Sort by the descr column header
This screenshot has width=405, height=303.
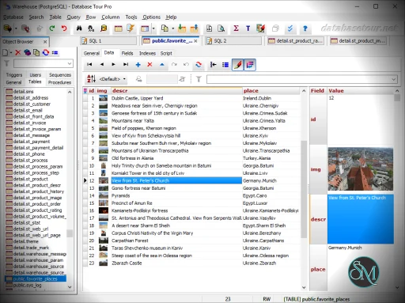click(x=176, y=91)
